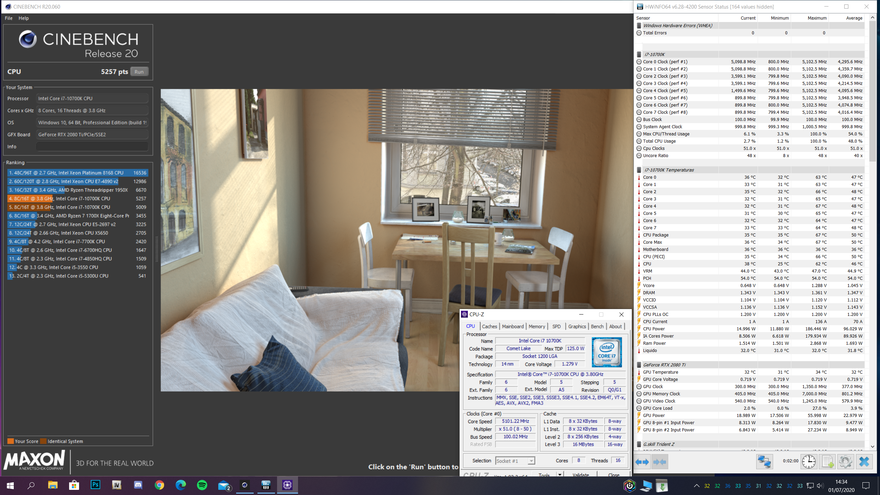The image size is (880, 495).
Task: Open GTA IV icon on the taskbar
Action: click(117, 485)
